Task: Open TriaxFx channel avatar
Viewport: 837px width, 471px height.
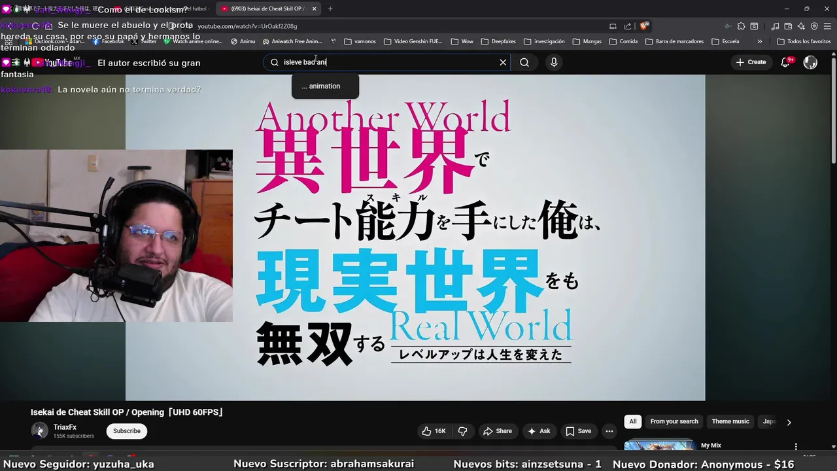Action: click(x=39, y=430)
